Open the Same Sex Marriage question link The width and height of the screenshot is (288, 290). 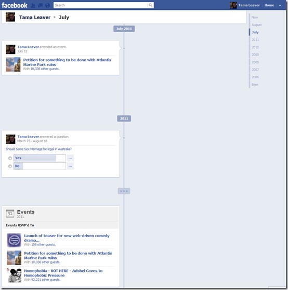38,149
